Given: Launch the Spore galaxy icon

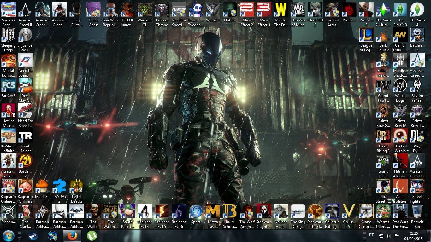Looking at the screenshot, I should 196,211.
